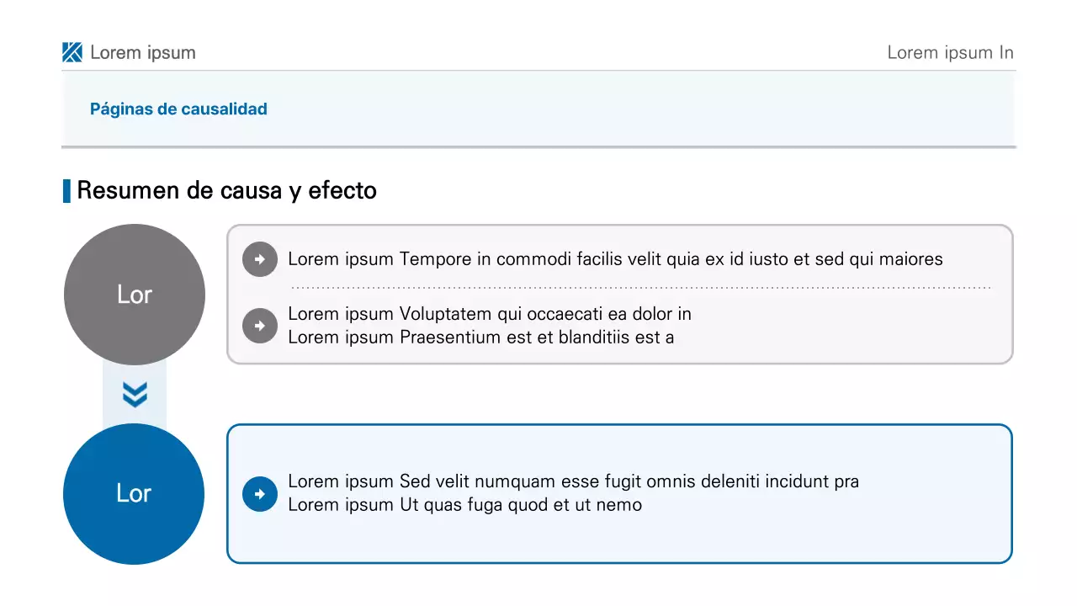This screenshot has height=606, width=1077.
Task: Click the dotted divider in the gray box
Action: 639,288
